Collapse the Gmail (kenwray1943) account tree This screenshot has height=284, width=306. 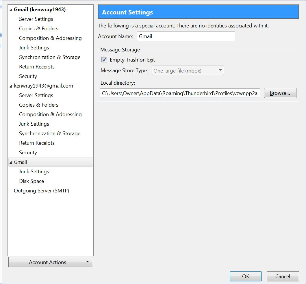click(x=11, y=10)
